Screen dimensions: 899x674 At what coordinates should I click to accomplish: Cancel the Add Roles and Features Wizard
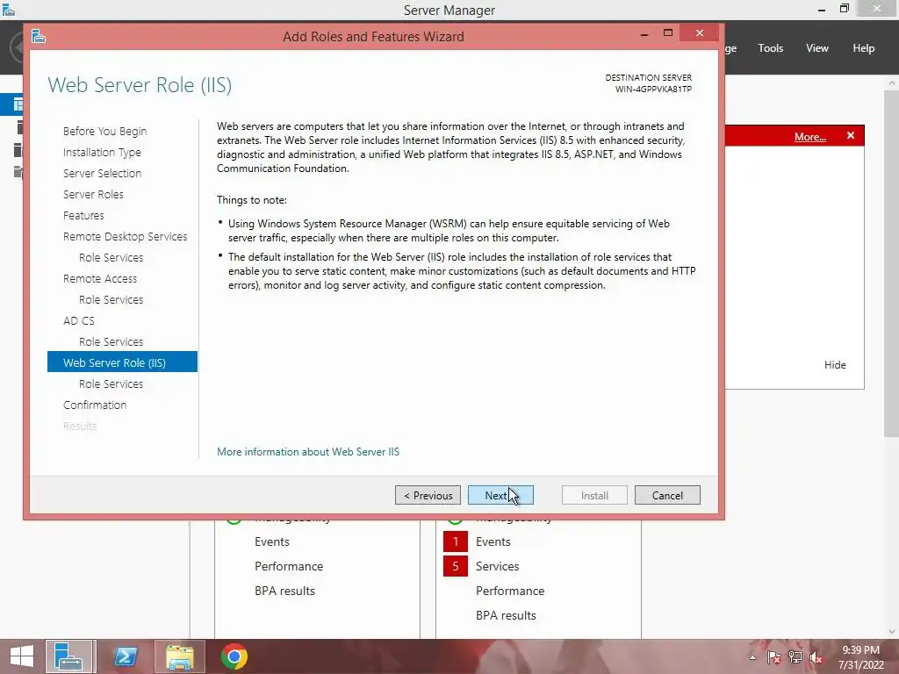point(667,495)
